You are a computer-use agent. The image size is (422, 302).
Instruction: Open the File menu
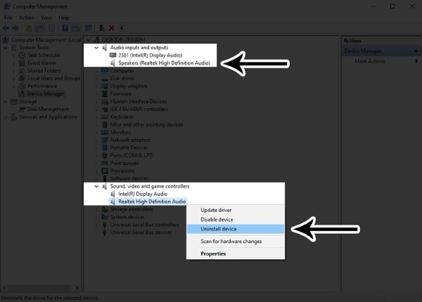pyautogui.click(x=8, y=18)
